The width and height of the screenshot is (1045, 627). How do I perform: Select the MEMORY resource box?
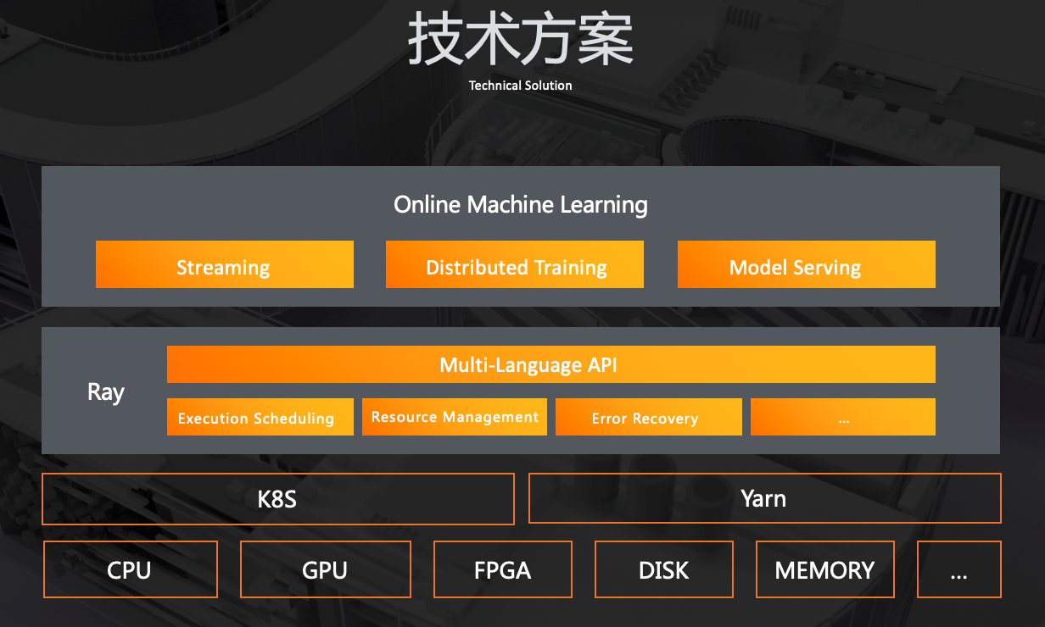[x=825, y=569]
